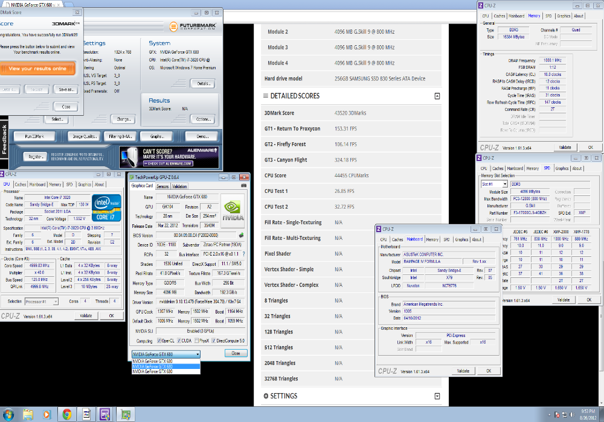Switch to CPU-Z purple taskbar icon
Screen dimensions: 604x422
(x=104, y=414)
